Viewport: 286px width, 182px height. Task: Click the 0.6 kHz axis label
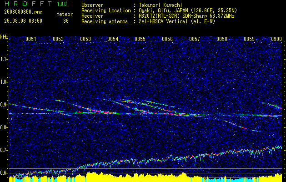[4, 173]
